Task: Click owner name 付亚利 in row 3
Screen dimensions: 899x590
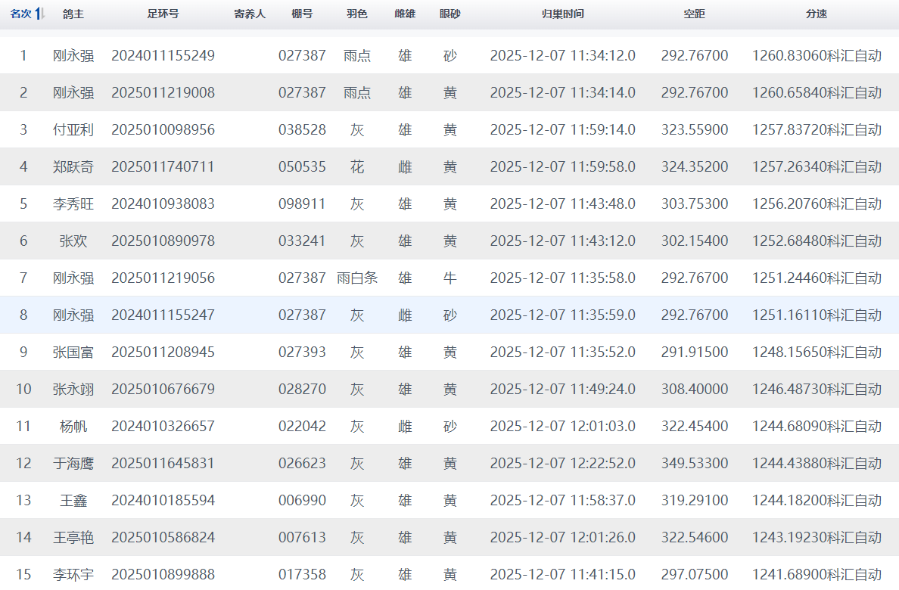Action: [x=73, y=130]
